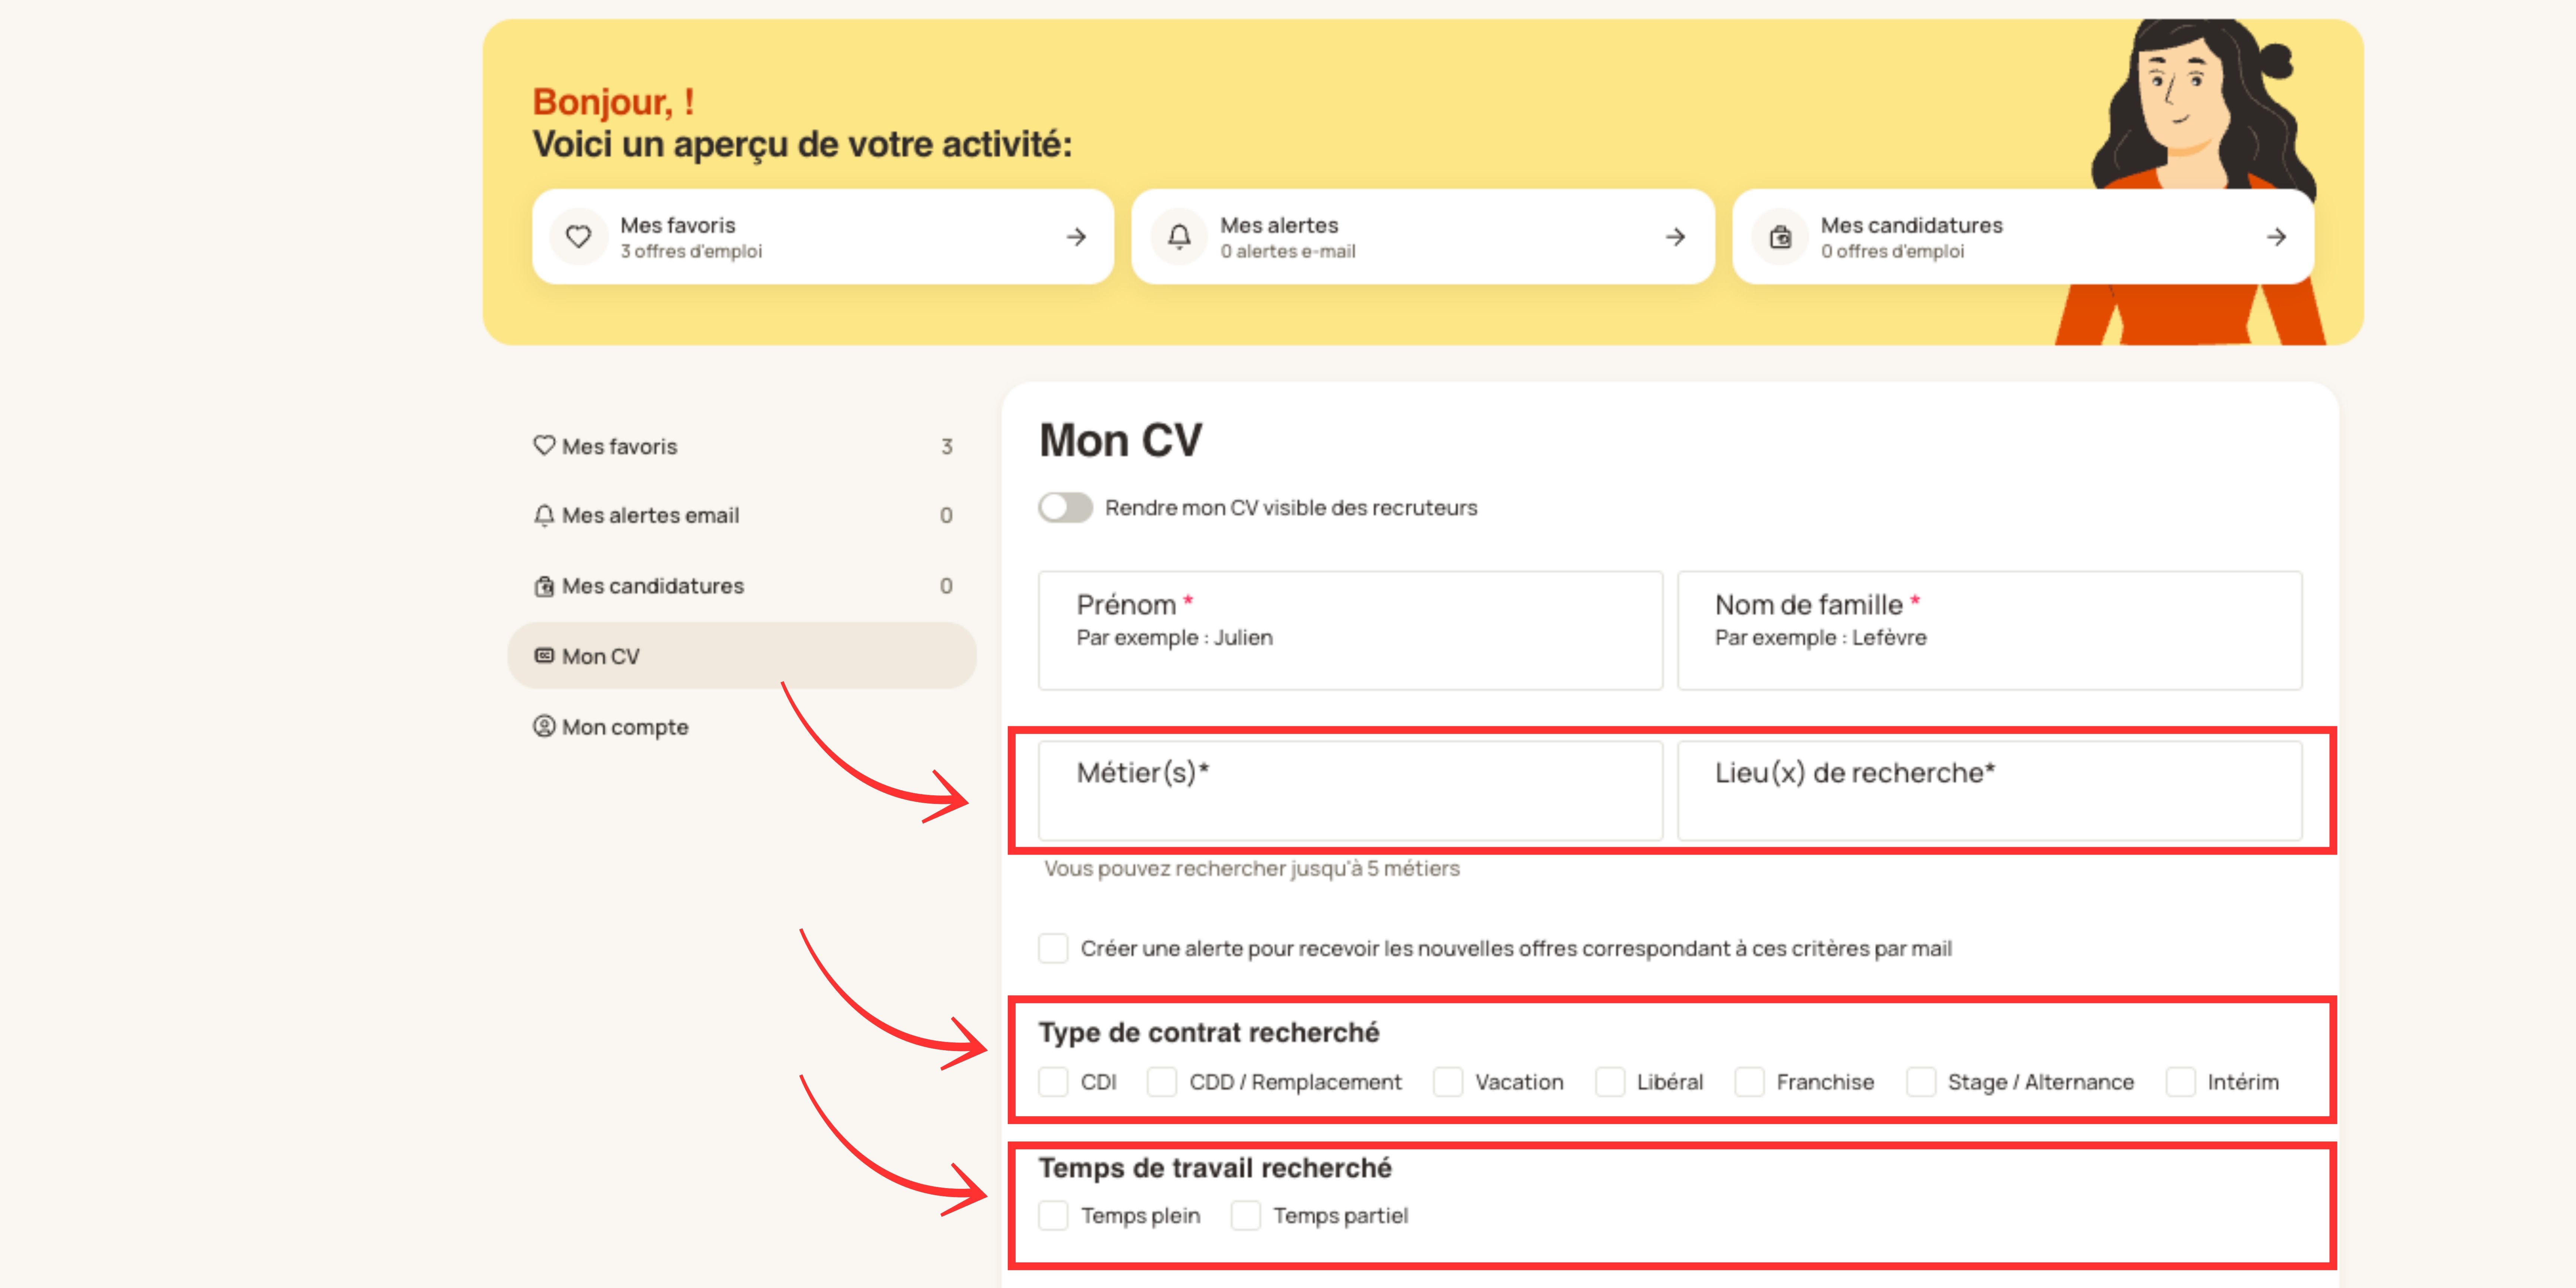Select Mon CV in the sidebar
The height and width of the screenshot is (1288, 2576).
742,655
